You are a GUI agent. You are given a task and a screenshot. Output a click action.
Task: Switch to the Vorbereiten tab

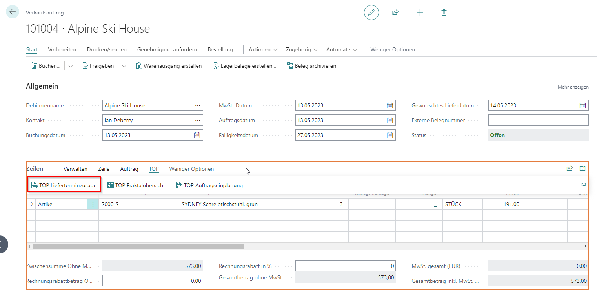62,50
